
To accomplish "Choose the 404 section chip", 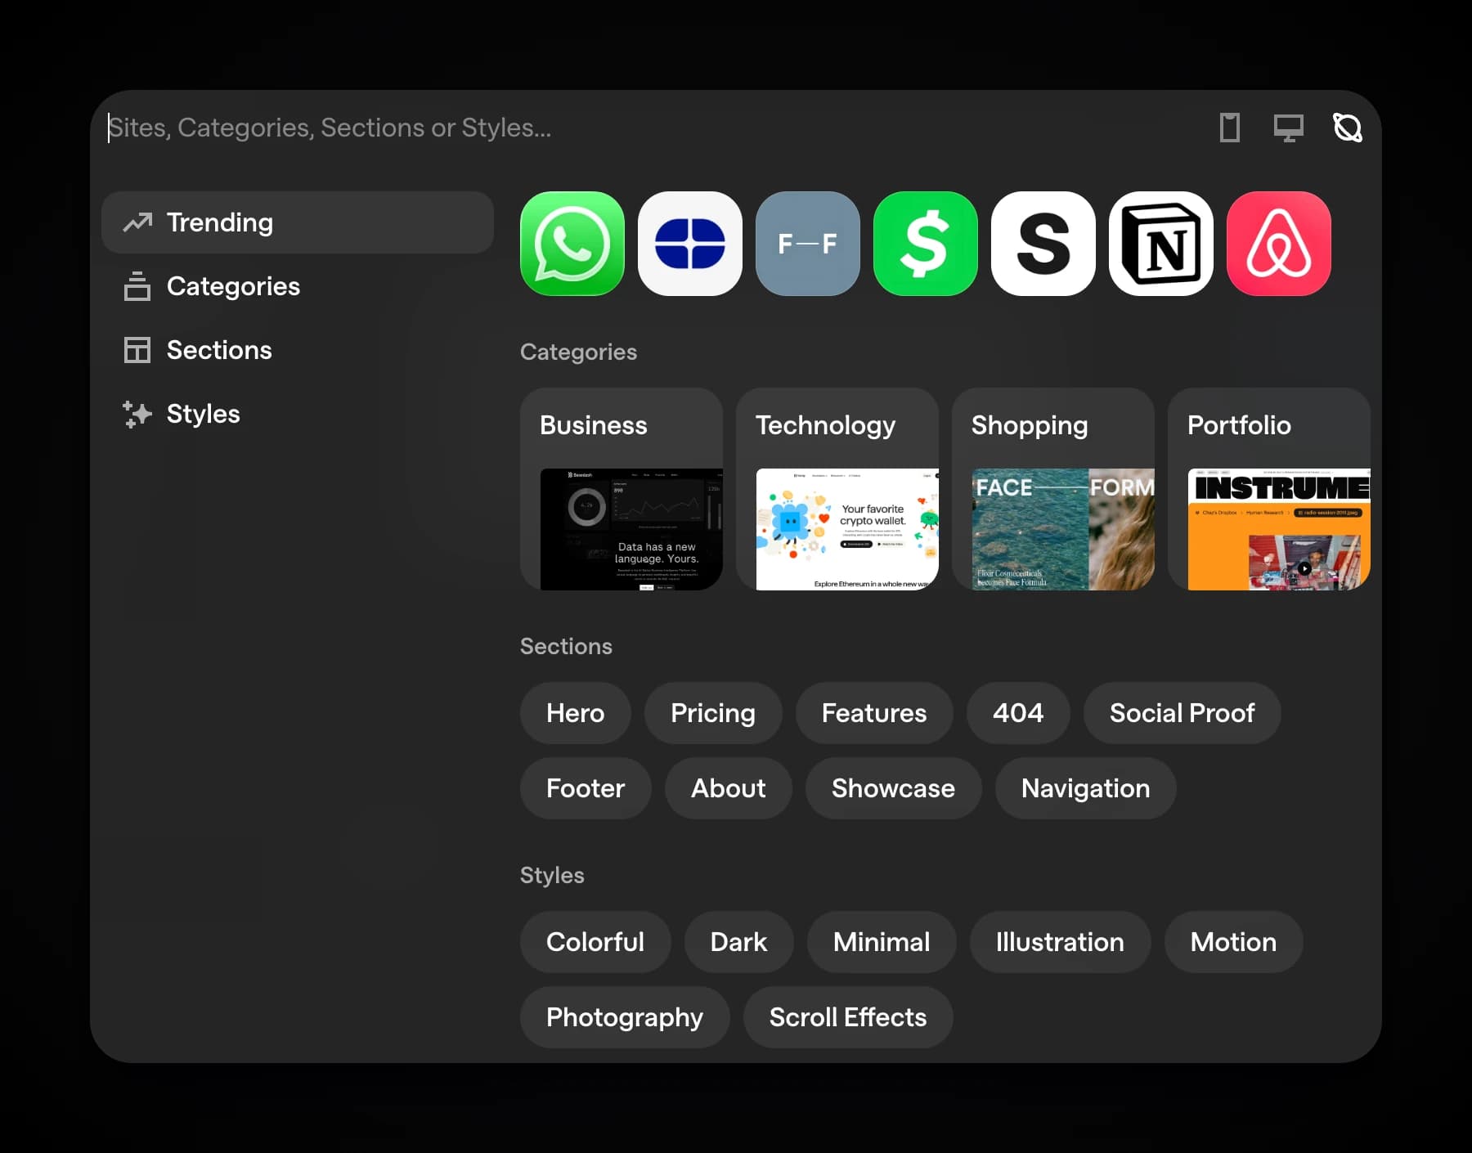I will click(1018, 713).
